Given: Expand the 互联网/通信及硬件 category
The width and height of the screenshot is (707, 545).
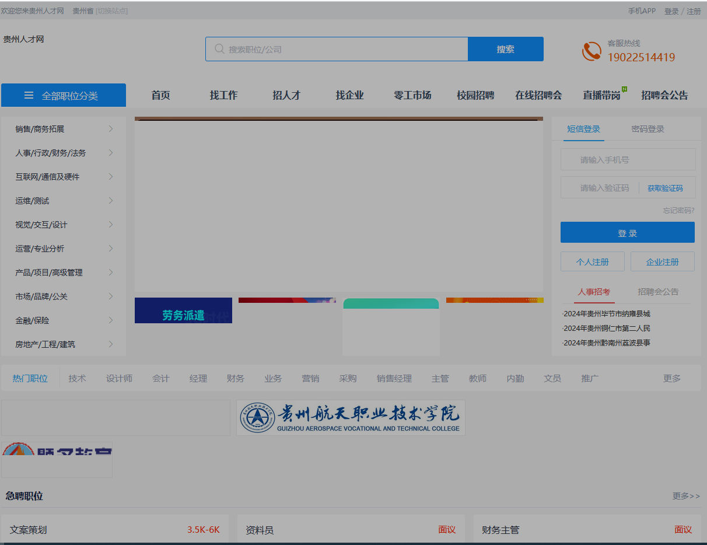Looking at the screenshot, I should coord(47,177).
